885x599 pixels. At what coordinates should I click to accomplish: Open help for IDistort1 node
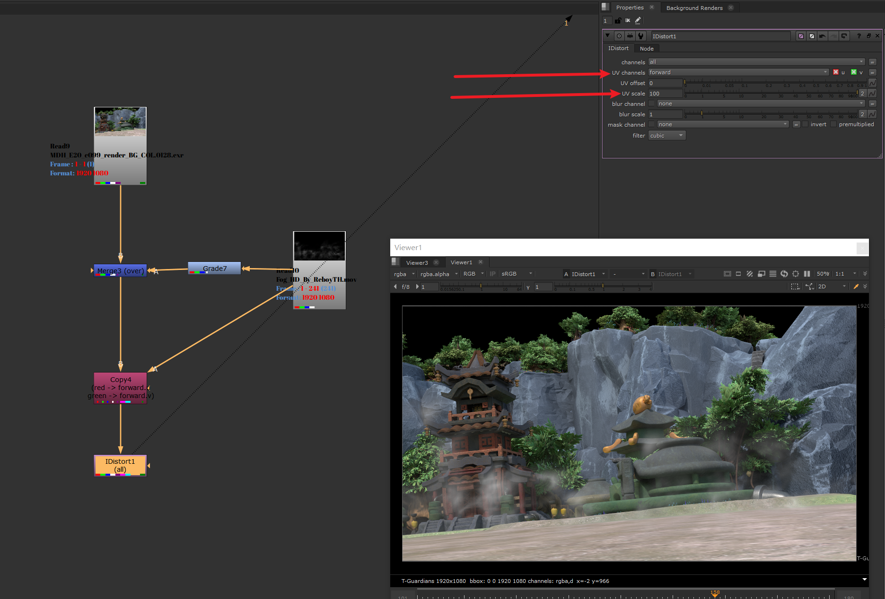click(x=859, y=36)
